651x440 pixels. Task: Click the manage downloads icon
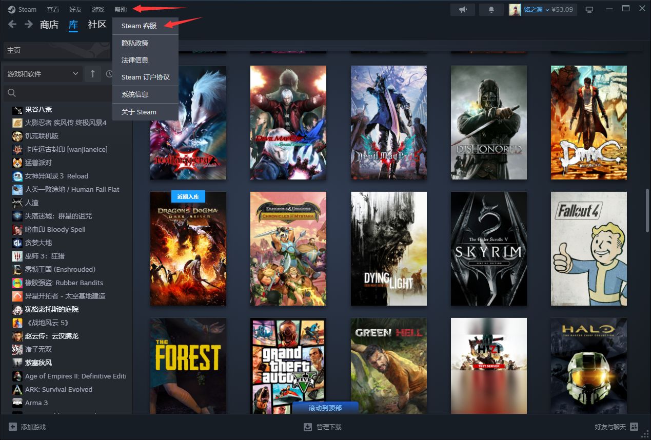pyautogui.click(x=308, y=427)
